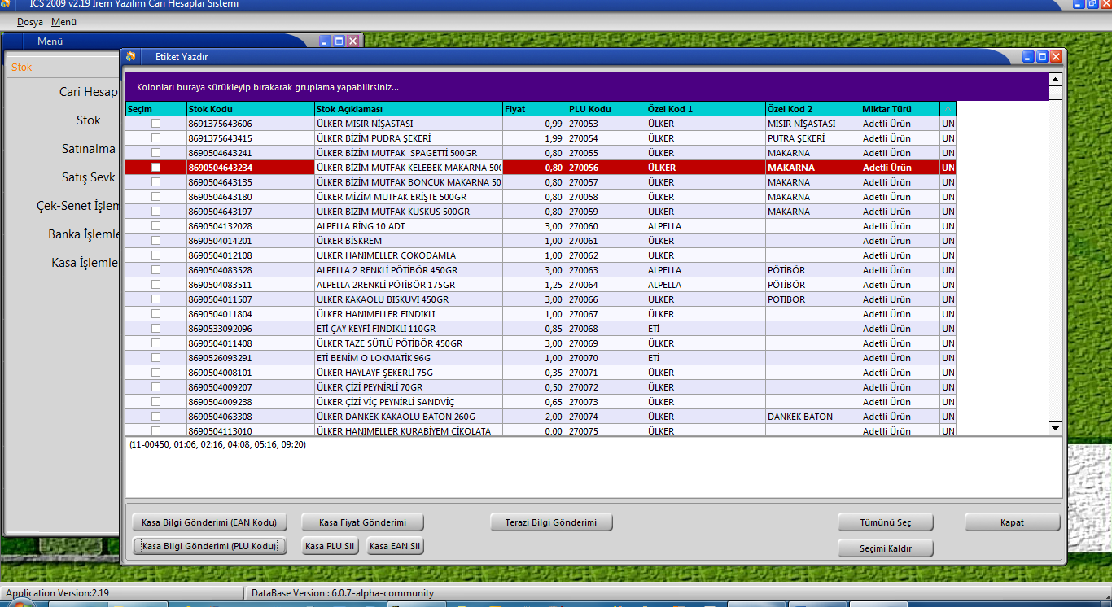Viewport: 1112px width, 607px height.
Task: Minimize the Etiket Yazdır window
Action: point(1029,57)
